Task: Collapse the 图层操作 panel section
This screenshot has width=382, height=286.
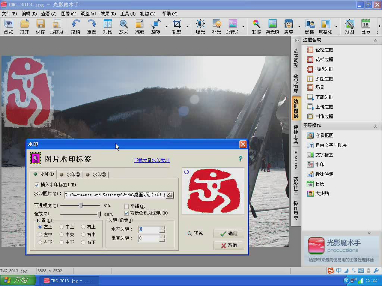Action: [x=375, y=126]
